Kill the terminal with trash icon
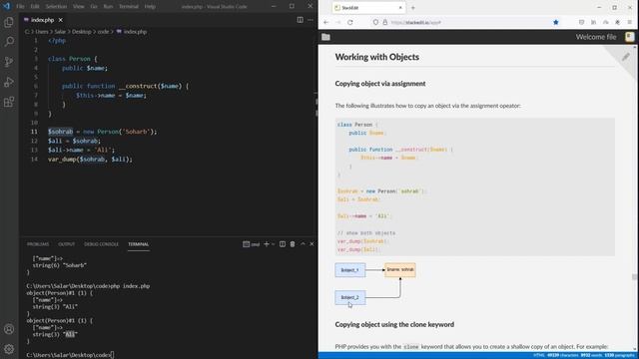This screenshot has height=359, width=639. pyautogui.click(x=293, y=244)
